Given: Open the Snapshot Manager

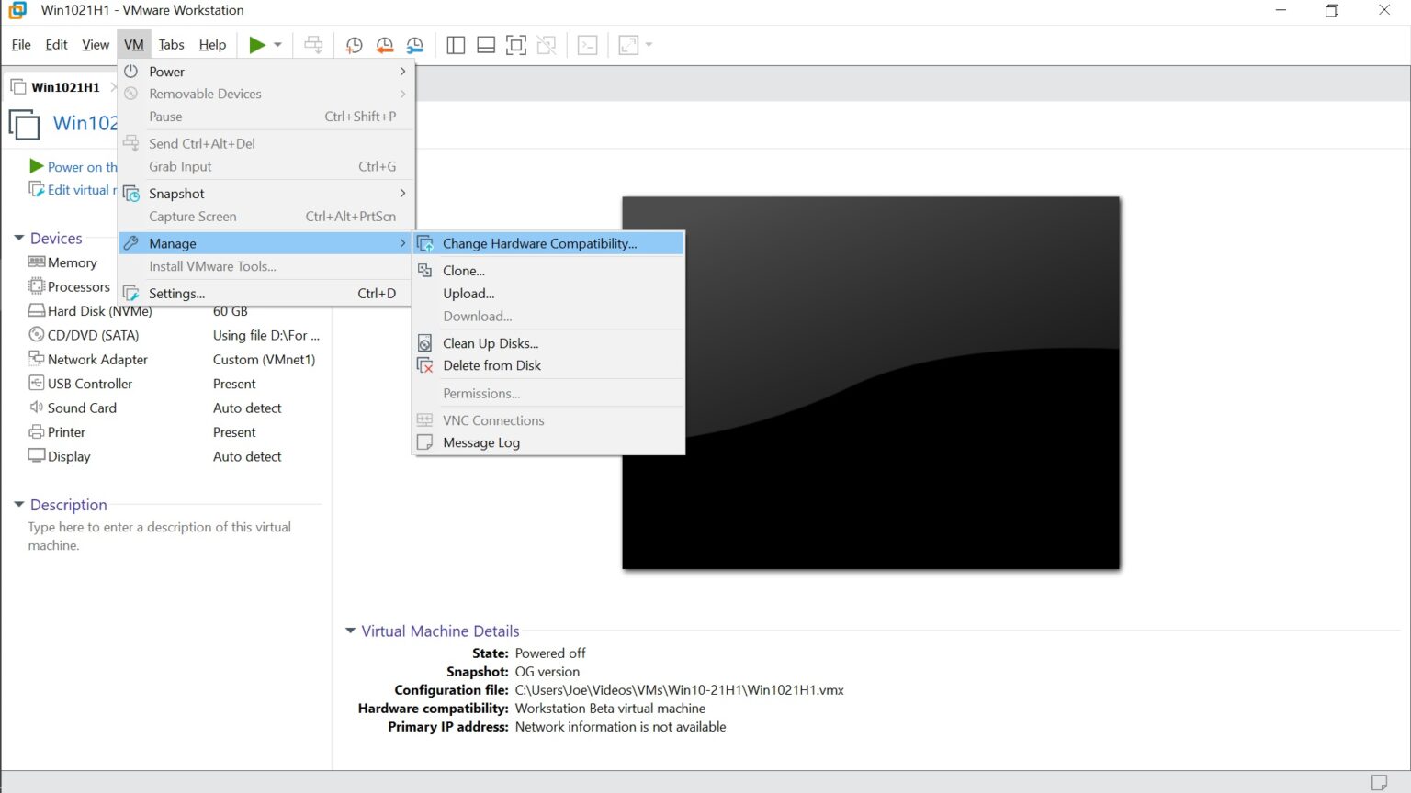Looking at the screenshot, I should tap(414, 44).
